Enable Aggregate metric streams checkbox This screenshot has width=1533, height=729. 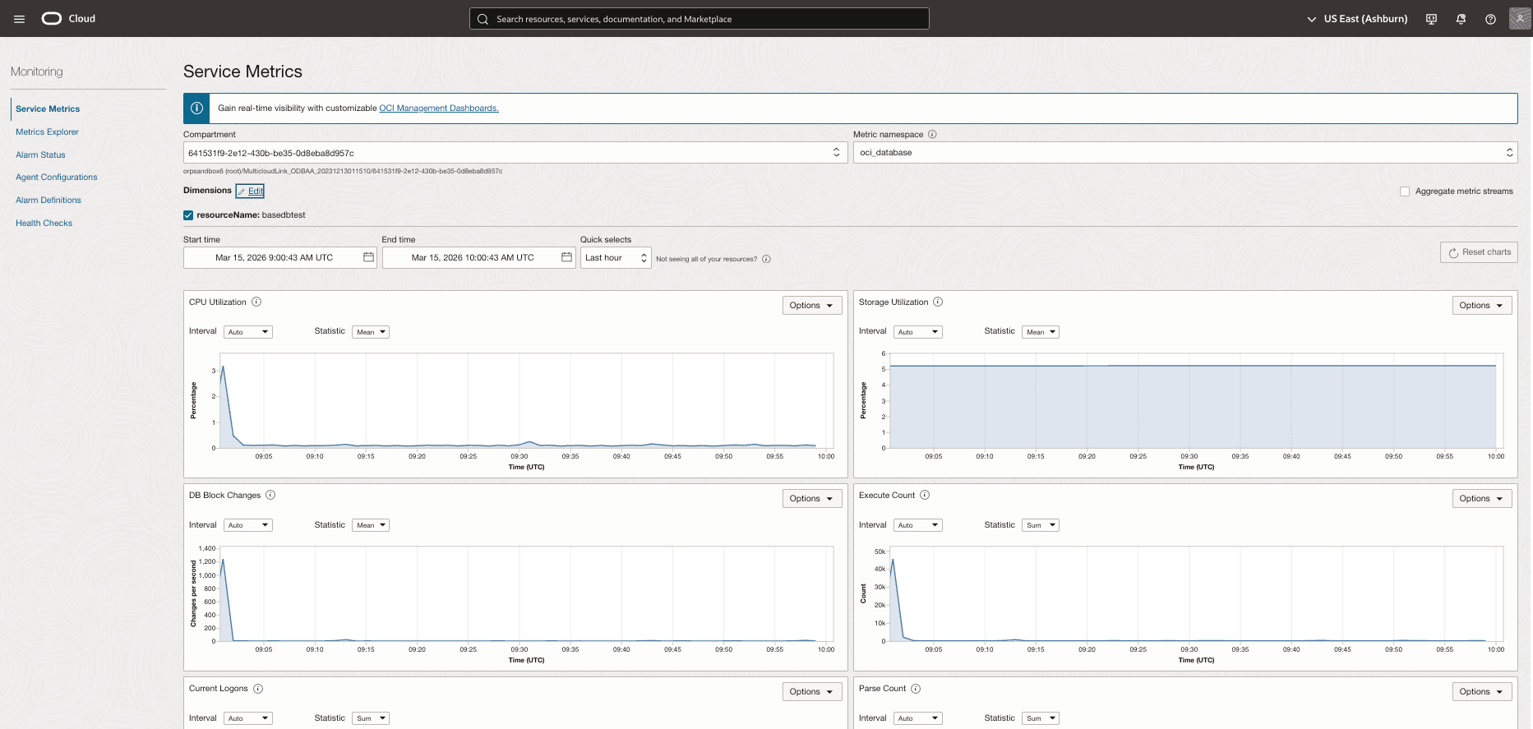(1405, 191)
